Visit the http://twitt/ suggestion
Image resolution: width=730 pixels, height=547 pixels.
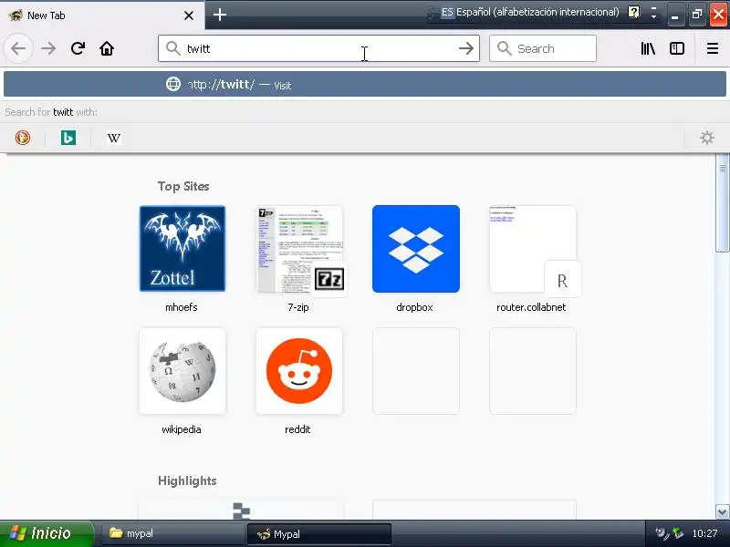click(x=364, y=84)
